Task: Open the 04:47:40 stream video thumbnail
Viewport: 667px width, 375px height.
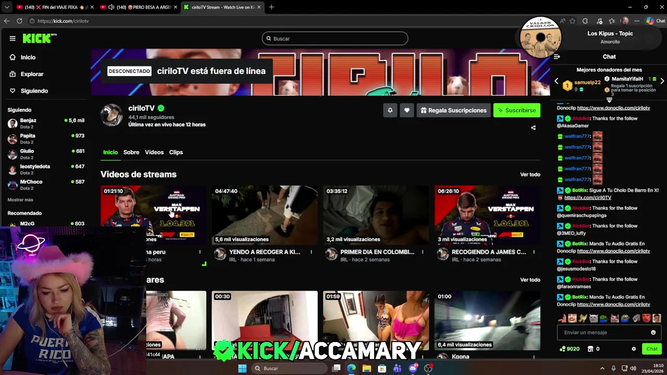Action: (265, 215)
